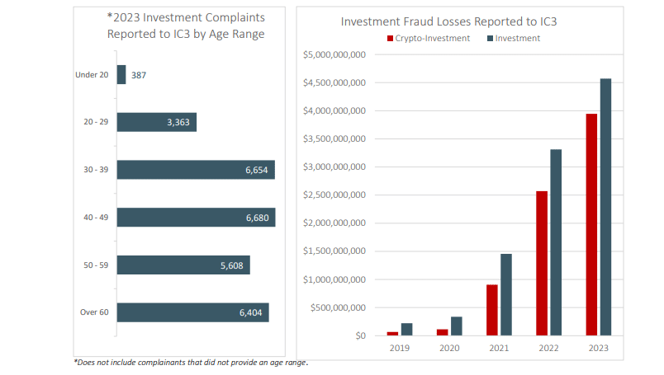Select the 50 - 59 bar showing 5,608
The image size is (664, 375).
[183, 265]
